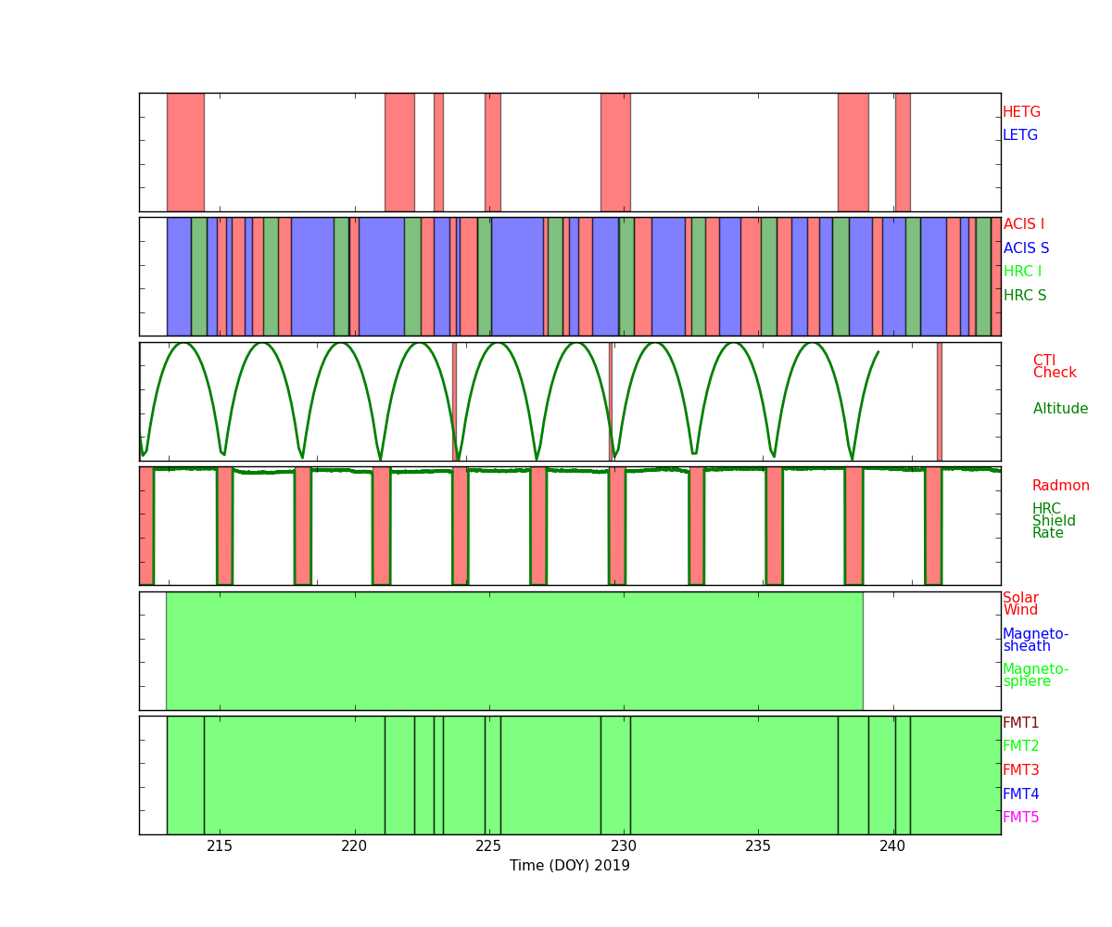The height and width of the screenshot is (927, 1112).
Task: Select the Solar Wind legend label
Action: (x=1020, y=603)
